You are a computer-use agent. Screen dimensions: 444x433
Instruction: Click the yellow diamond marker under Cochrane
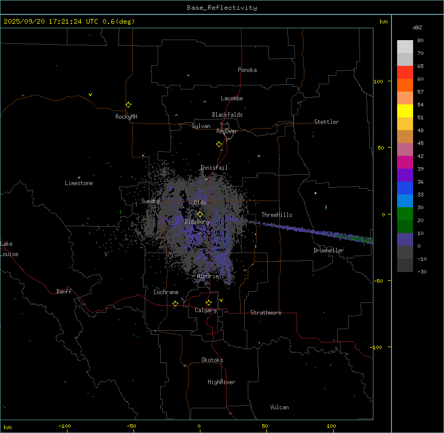175,304
